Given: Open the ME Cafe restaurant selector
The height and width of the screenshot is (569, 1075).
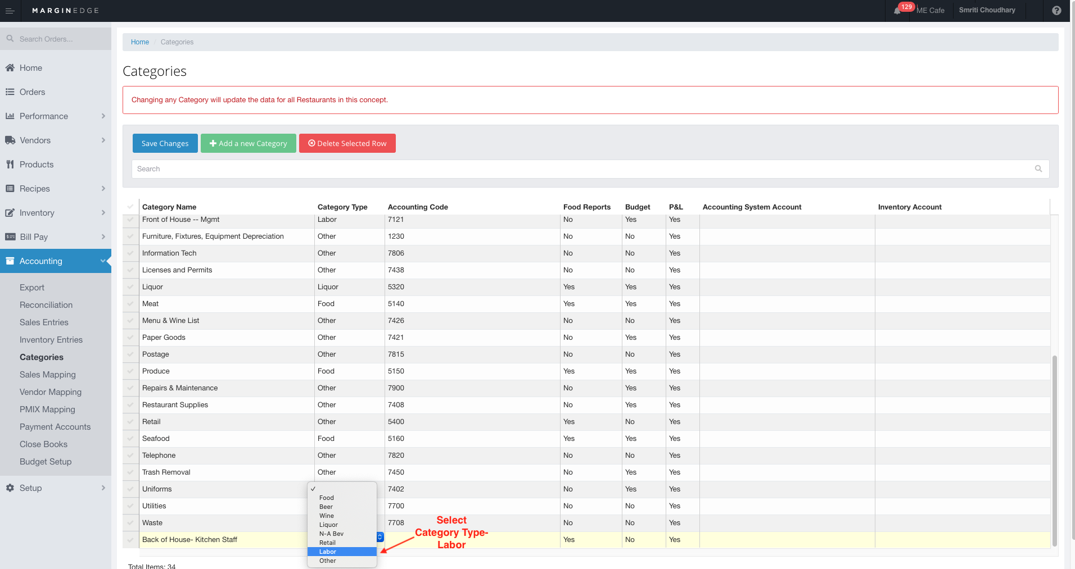Looking at the screenshot, I should pyautogui.click(x=931, y=11).
